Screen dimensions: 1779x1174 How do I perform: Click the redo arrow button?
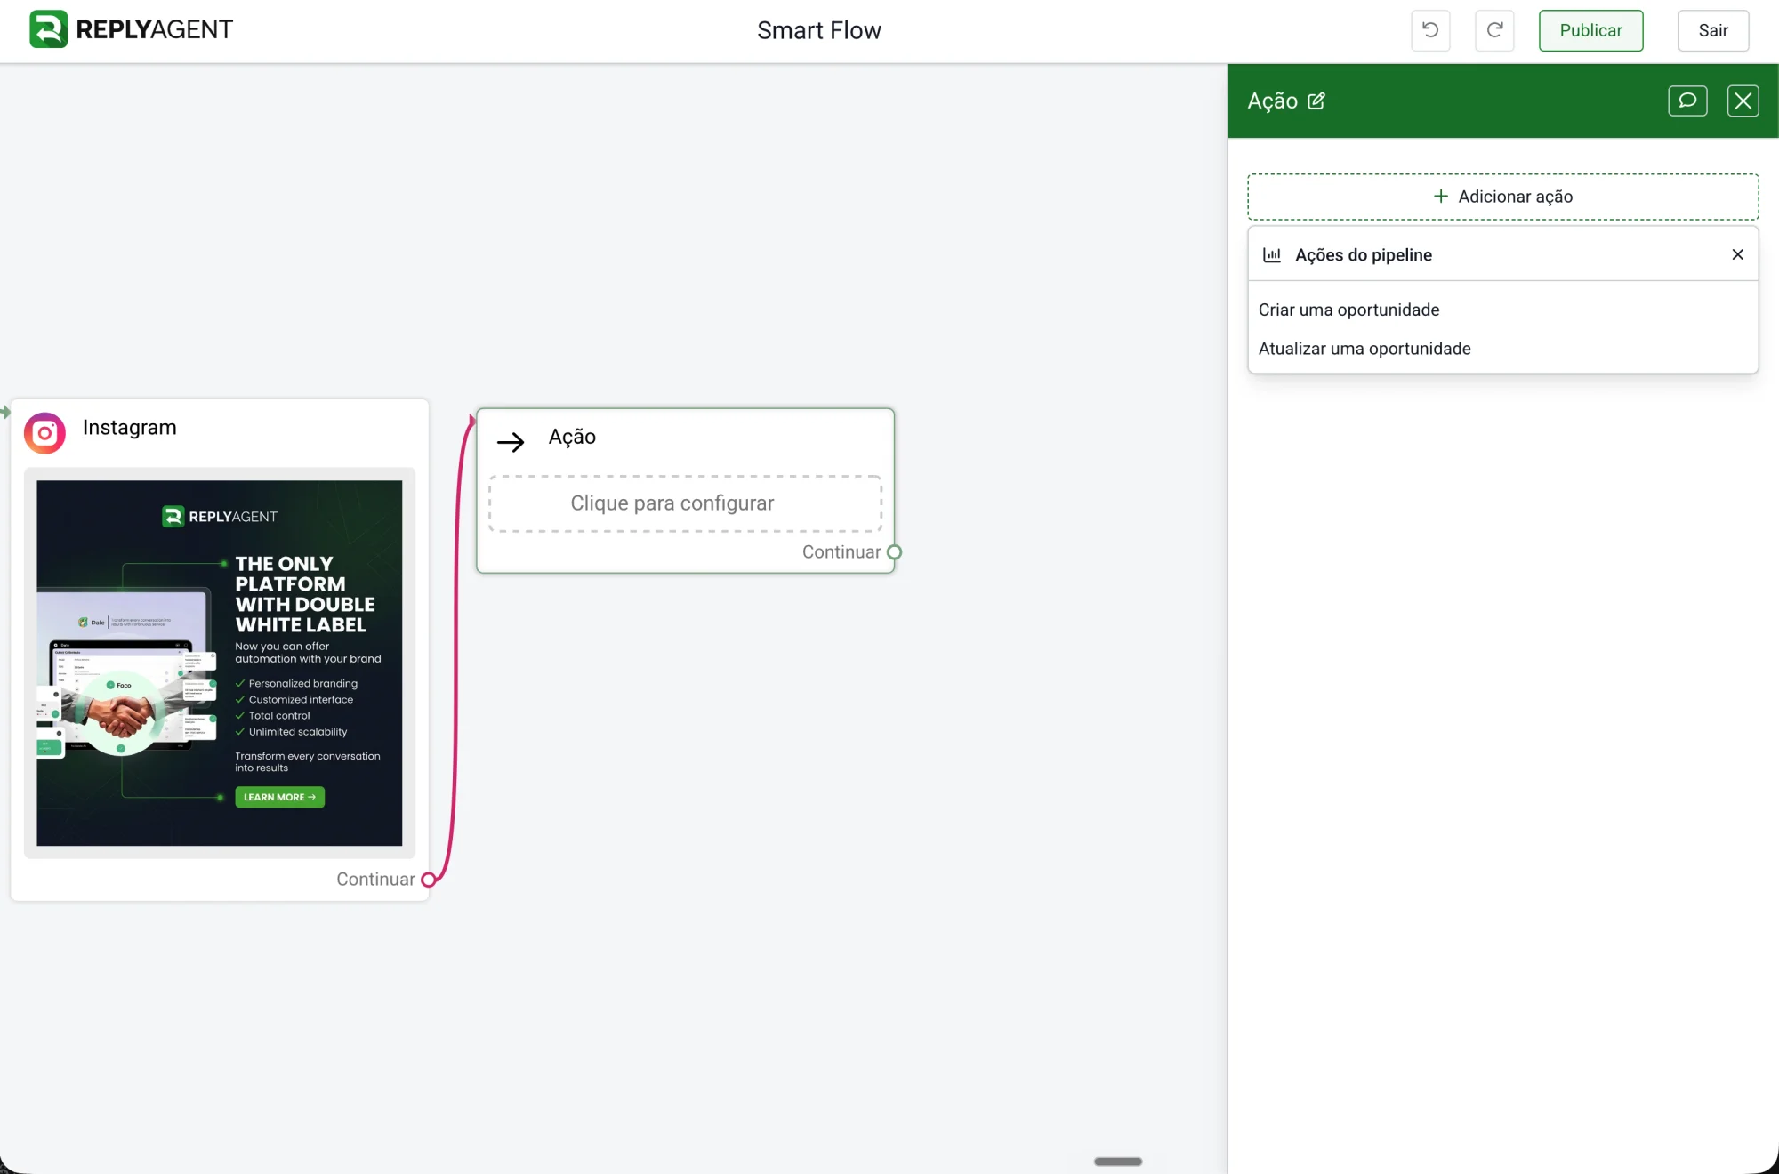[1494, 30]
